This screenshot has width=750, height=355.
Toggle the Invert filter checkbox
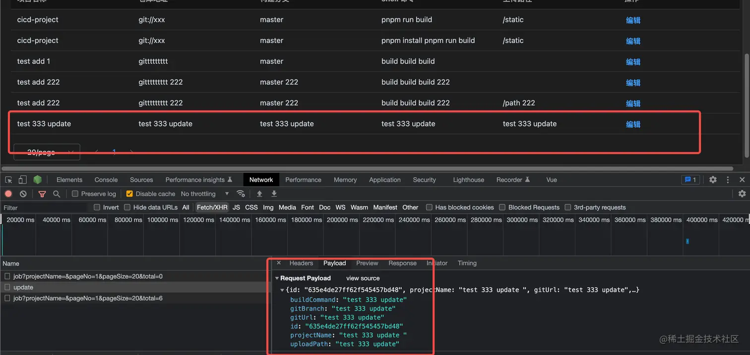97,207
